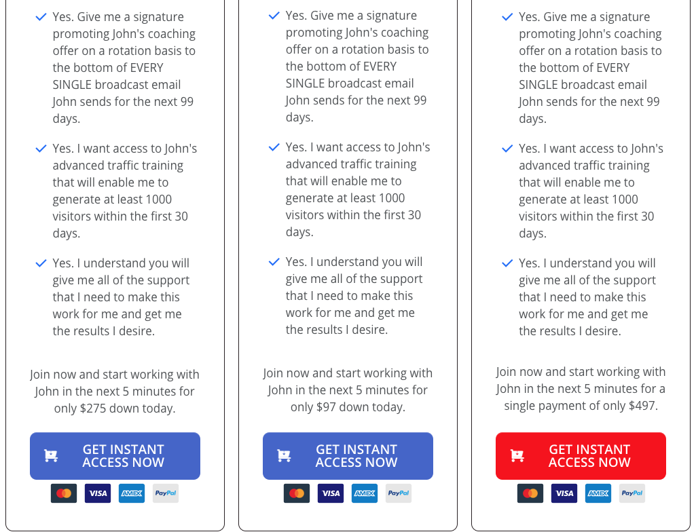Click the Amex icon under the $497 plan
696x532 pixels.
(x=598, y=493)
